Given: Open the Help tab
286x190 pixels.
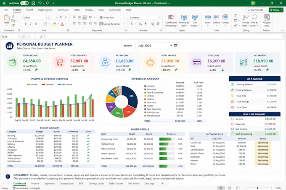Looking at the screenshot, I should tap(129, 10).
